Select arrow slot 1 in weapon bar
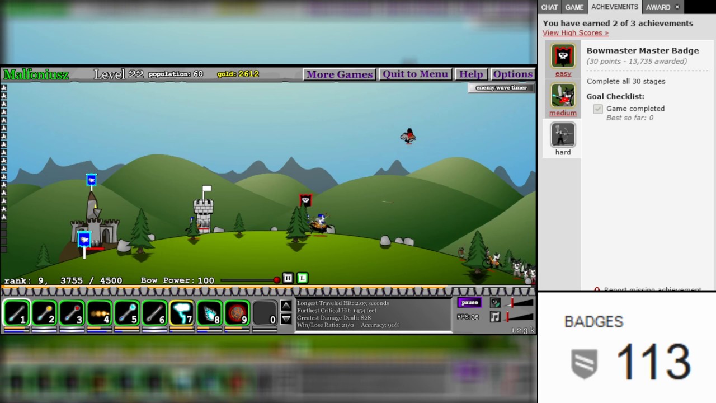Screen dimensions: 716x403 tap(16, 313)
